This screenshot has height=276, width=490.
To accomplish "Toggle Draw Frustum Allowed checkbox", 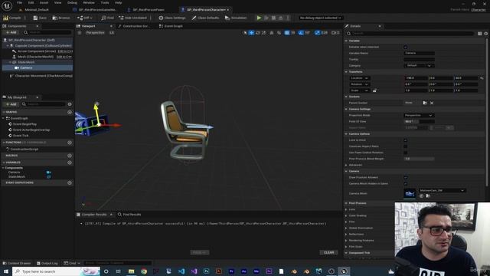I will point(405,177).
